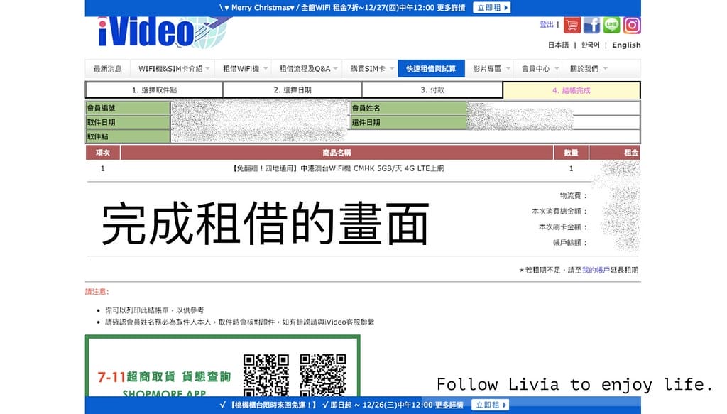The height and width of the screenshot is (414, 727).
Task: Click the 帳戶餘額 label
Action: click(x=570, y=242)
